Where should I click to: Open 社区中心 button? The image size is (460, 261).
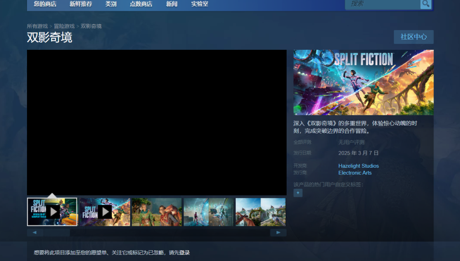[x=413, y=37]
